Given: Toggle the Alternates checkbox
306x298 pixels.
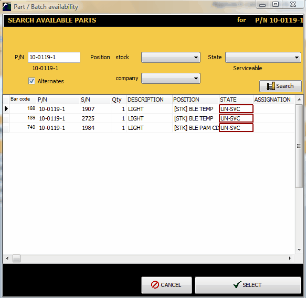Looking at the screenshot, I should click(31, 81).
